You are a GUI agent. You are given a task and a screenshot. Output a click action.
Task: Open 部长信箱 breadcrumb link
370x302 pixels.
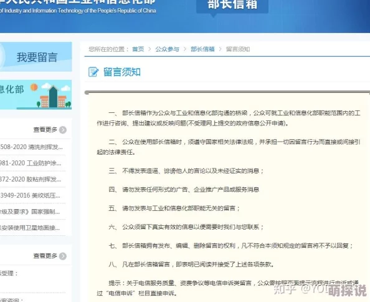click(202, 49)
